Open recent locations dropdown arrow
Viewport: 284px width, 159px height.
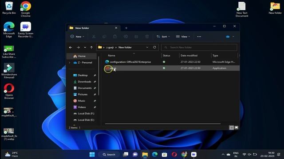(85, 47)
